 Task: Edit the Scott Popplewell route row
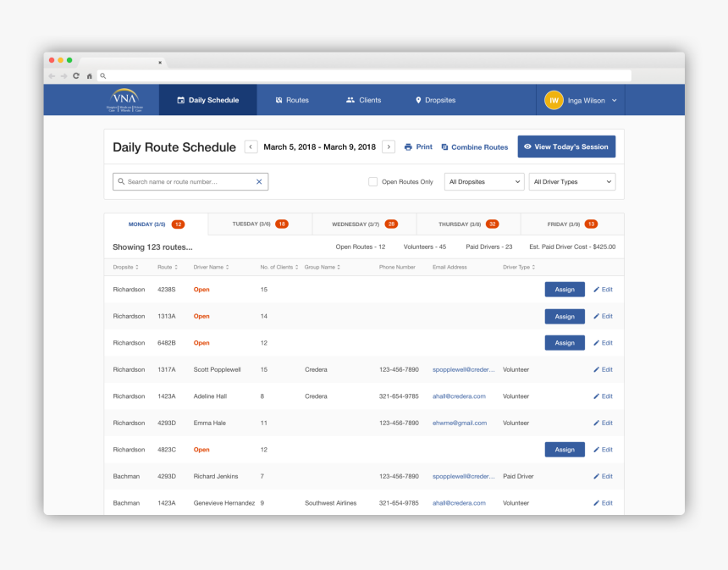click(603, 369)
